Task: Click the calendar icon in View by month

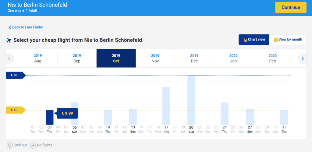Action: coord(276,40)
